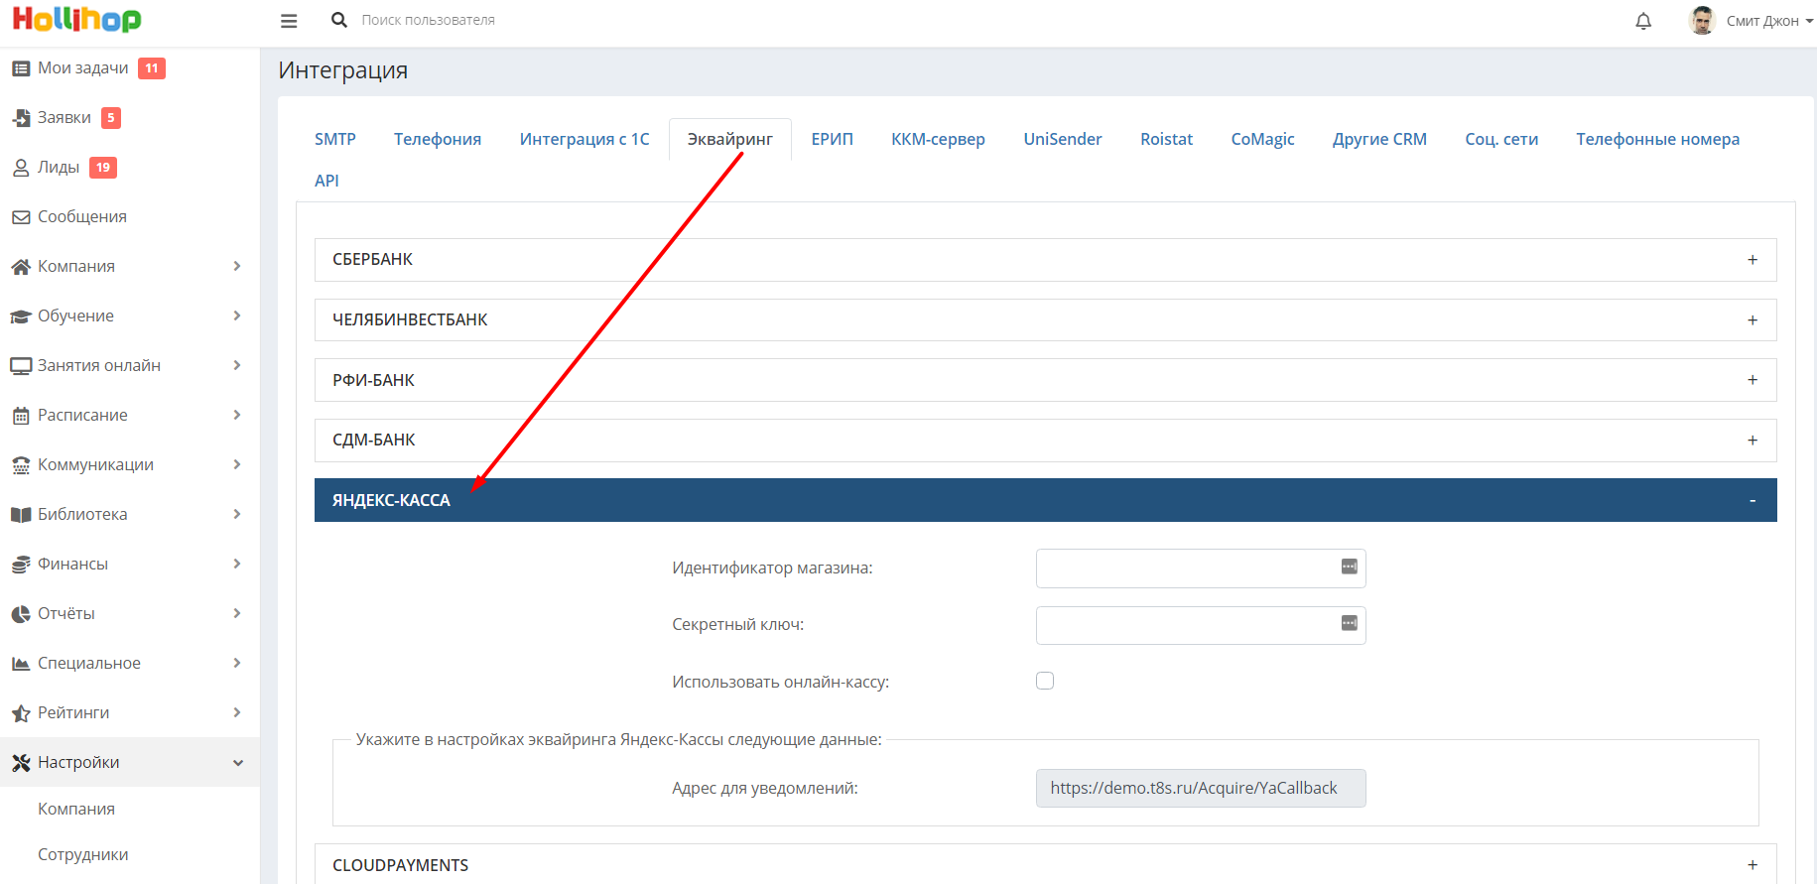
Task: Click the Секретный ключ input field
Action: (1201, 625)
